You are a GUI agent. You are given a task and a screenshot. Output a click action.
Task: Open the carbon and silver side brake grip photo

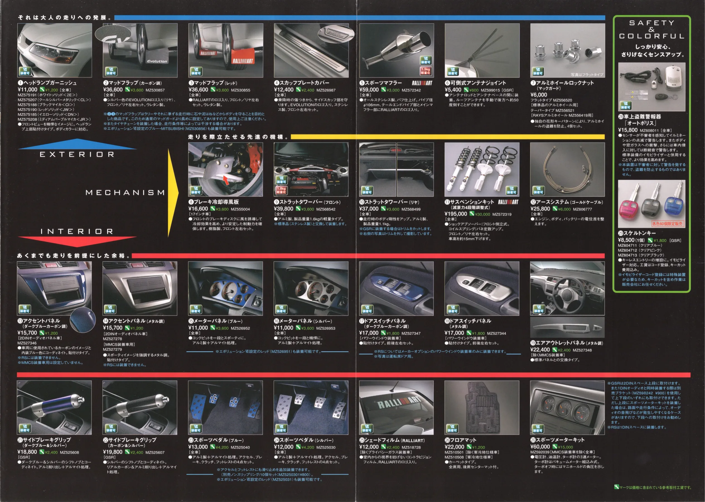point(140,407)
